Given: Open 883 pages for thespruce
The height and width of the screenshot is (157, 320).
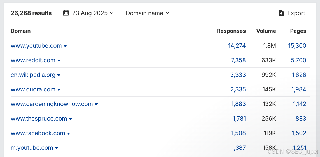Looking at the screenshot, I should pyautogui.click(x=301, y=119).
